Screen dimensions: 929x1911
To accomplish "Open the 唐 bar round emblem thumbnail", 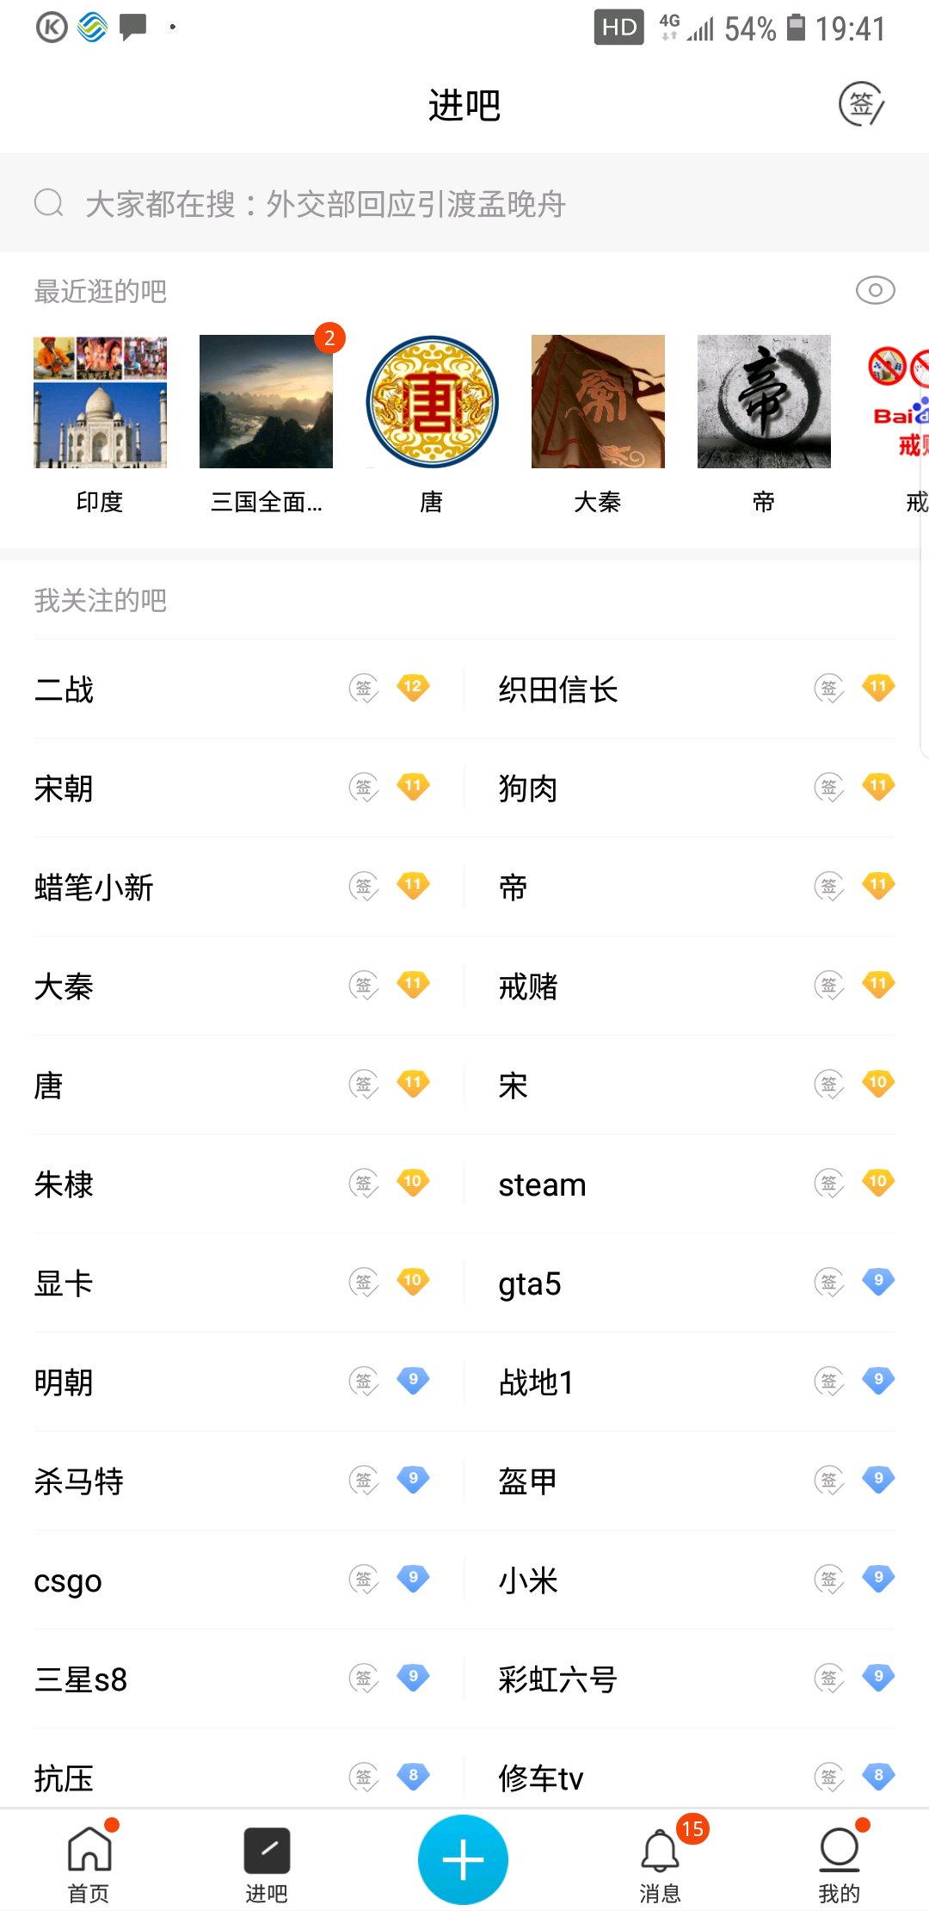I will click(x=432, y=402).
